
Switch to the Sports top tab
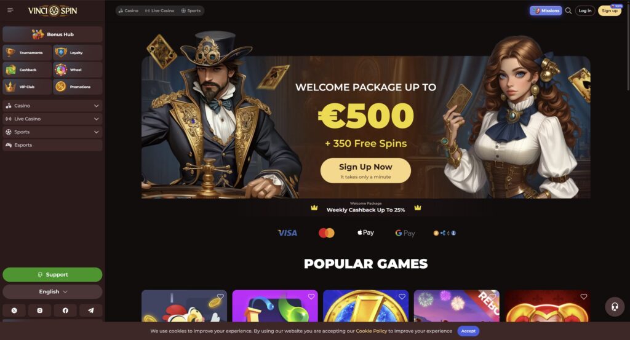coord(191,11)
